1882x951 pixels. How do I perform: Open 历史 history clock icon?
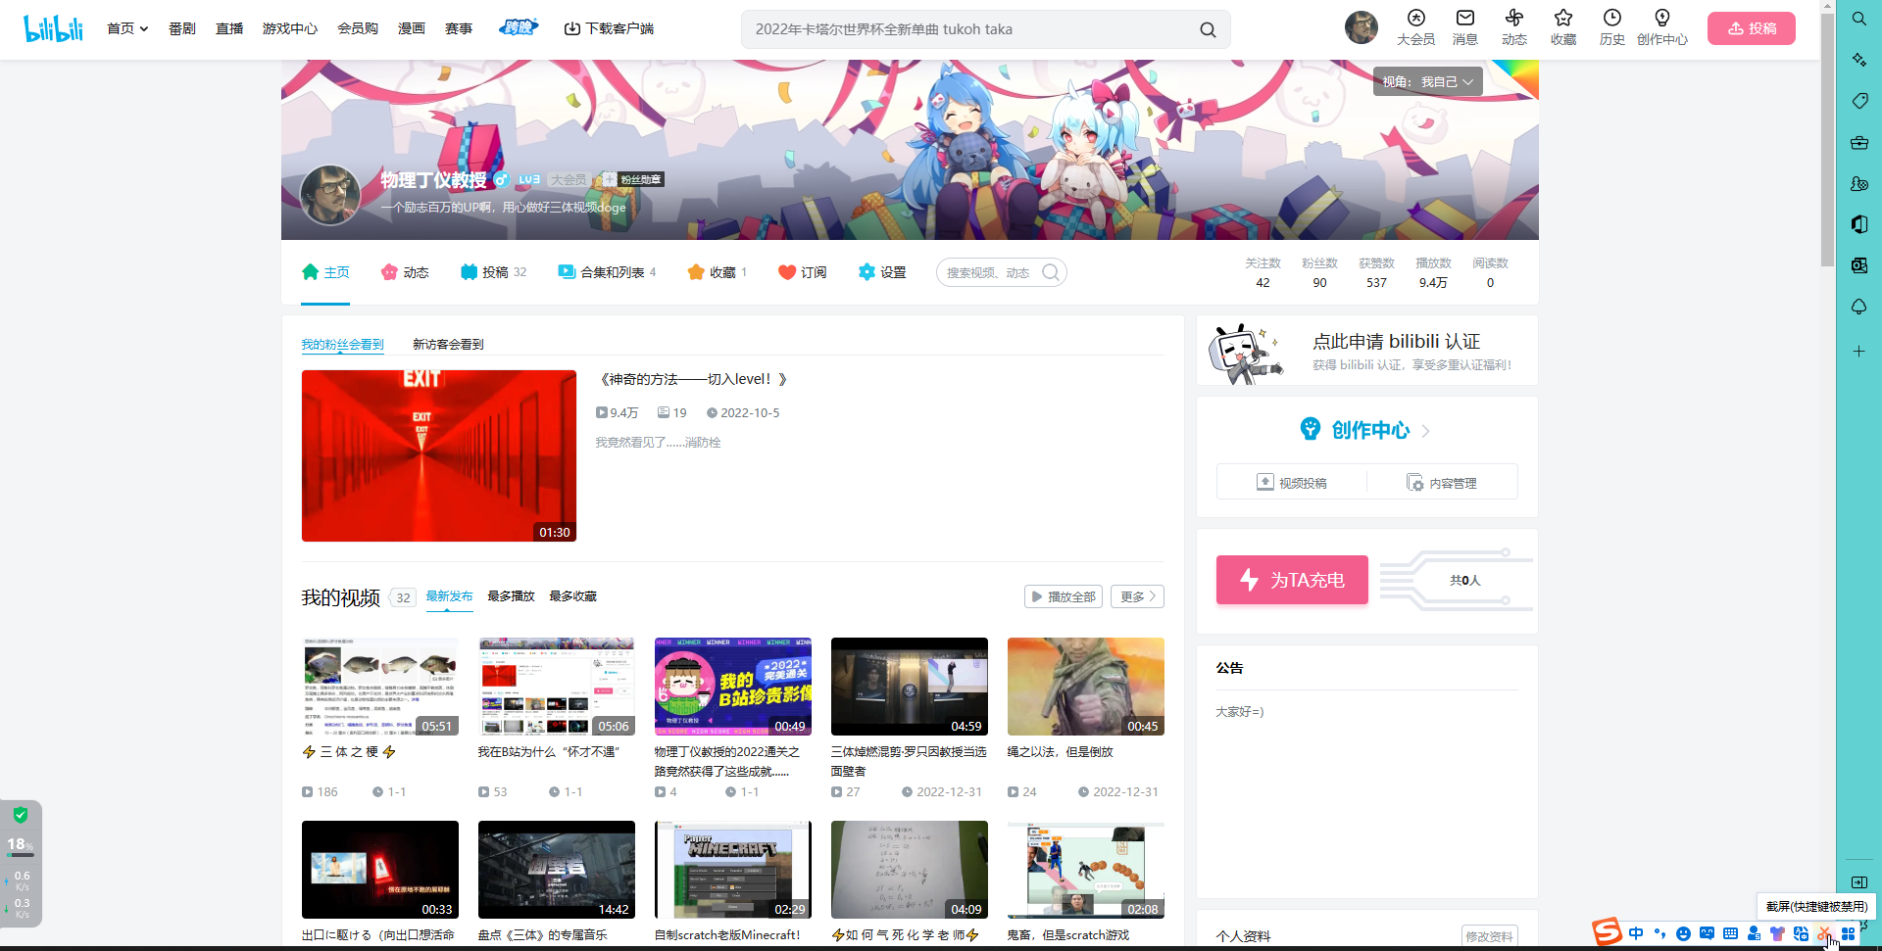(1612, 27)
